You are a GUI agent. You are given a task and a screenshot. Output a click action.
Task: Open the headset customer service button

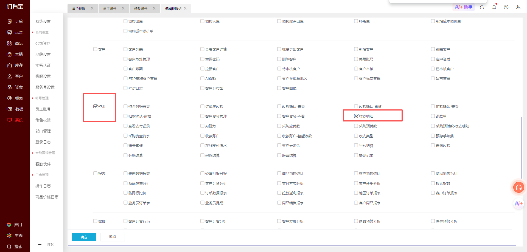coord(519,188)
